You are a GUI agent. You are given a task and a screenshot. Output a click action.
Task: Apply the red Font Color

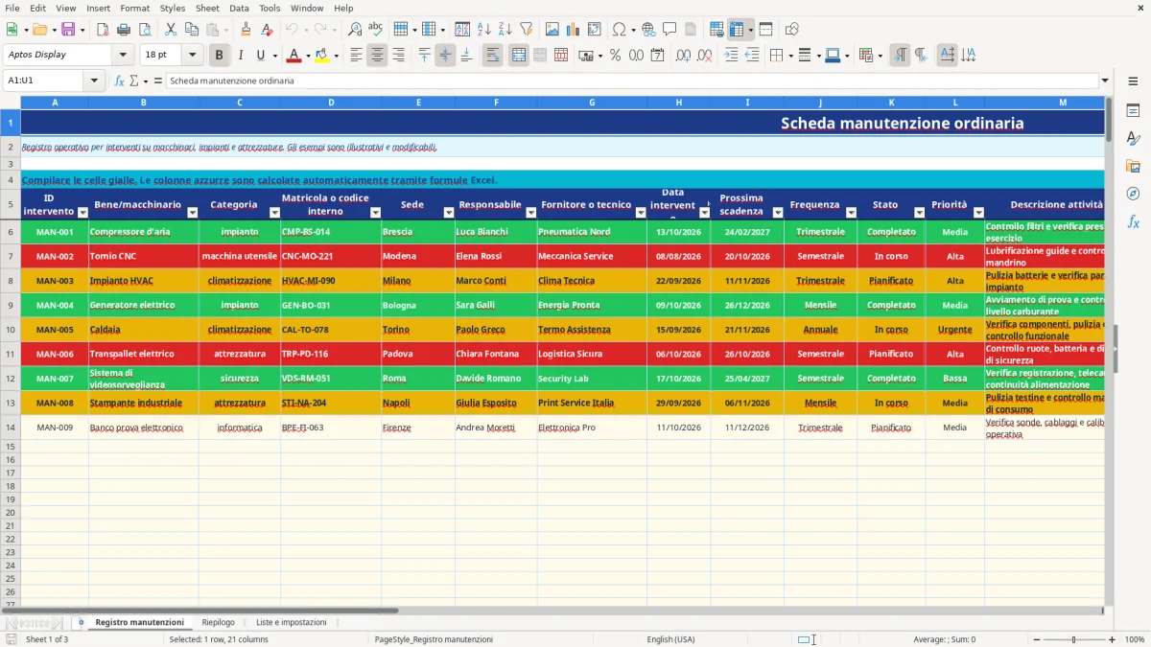[294, 56]
